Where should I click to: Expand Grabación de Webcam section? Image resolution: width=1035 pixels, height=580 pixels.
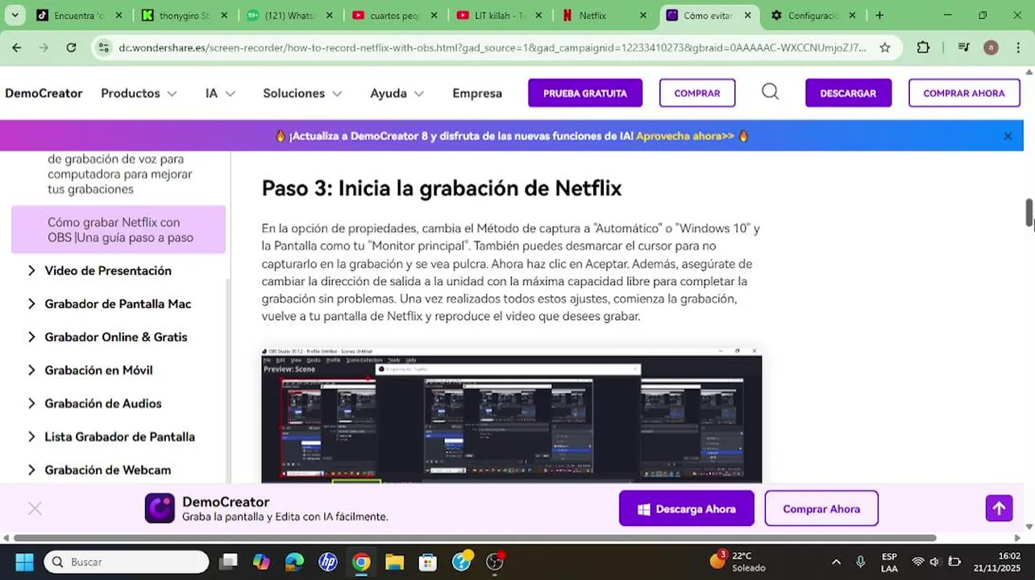tap(98, 470)
